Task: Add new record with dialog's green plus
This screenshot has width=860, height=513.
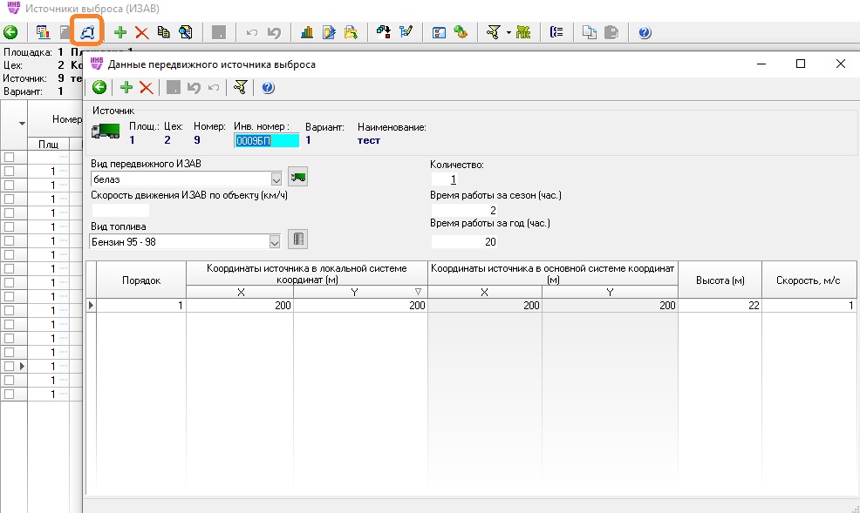Action: coord(126,87)
